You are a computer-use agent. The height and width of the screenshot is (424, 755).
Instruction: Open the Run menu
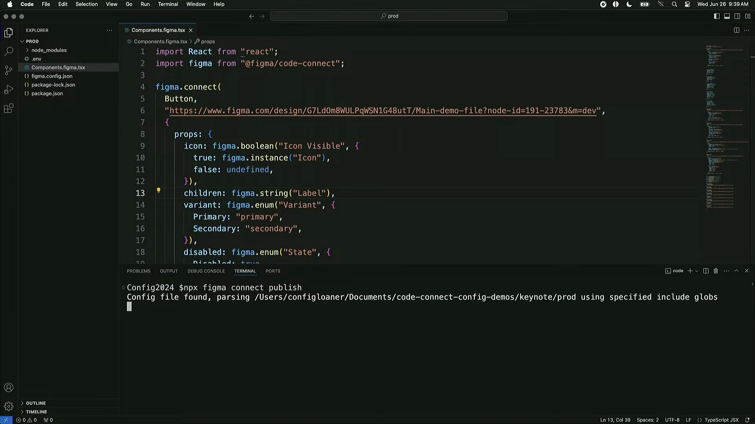[145, 4]
